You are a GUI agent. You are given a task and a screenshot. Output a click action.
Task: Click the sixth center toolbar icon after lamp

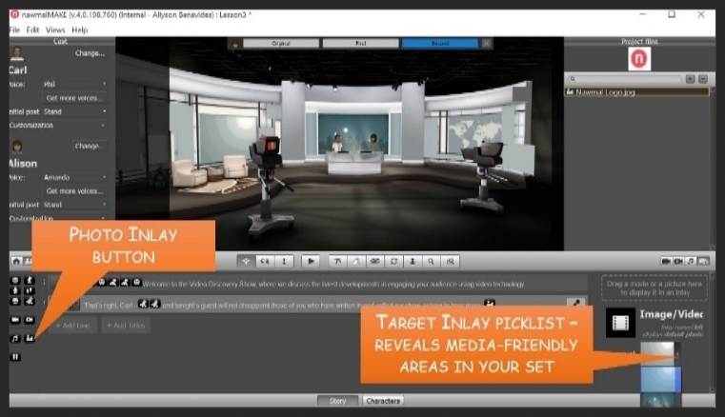point(356,261)
